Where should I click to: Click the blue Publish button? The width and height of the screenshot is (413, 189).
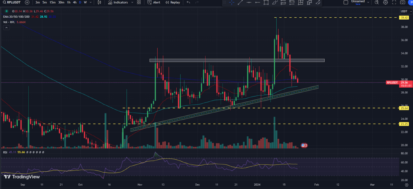[x=411, y=2]
